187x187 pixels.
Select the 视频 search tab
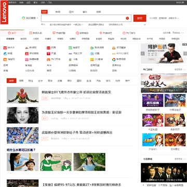[x=98, y=12]
